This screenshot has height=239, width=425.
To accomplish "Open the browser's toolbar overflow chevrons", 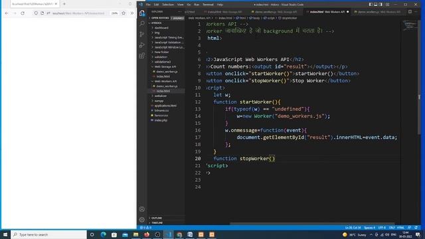I will (x=132, y=13).
